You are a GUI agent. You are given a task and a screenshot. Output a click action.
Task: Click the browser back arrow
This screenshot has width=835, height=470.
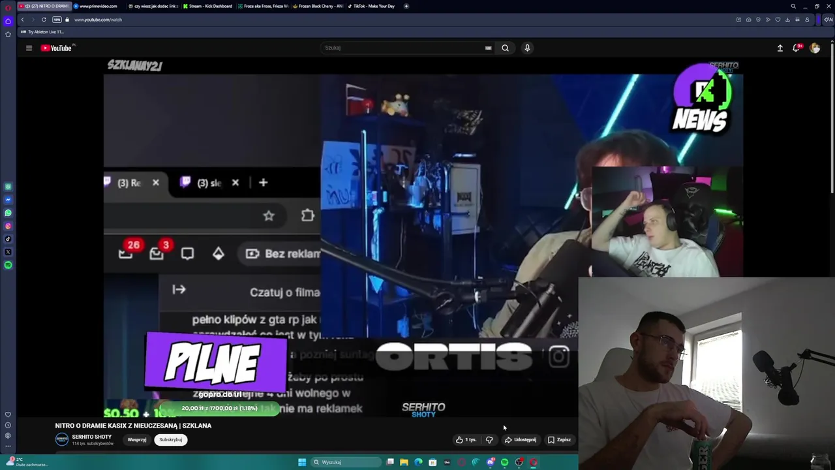[22, 20]
